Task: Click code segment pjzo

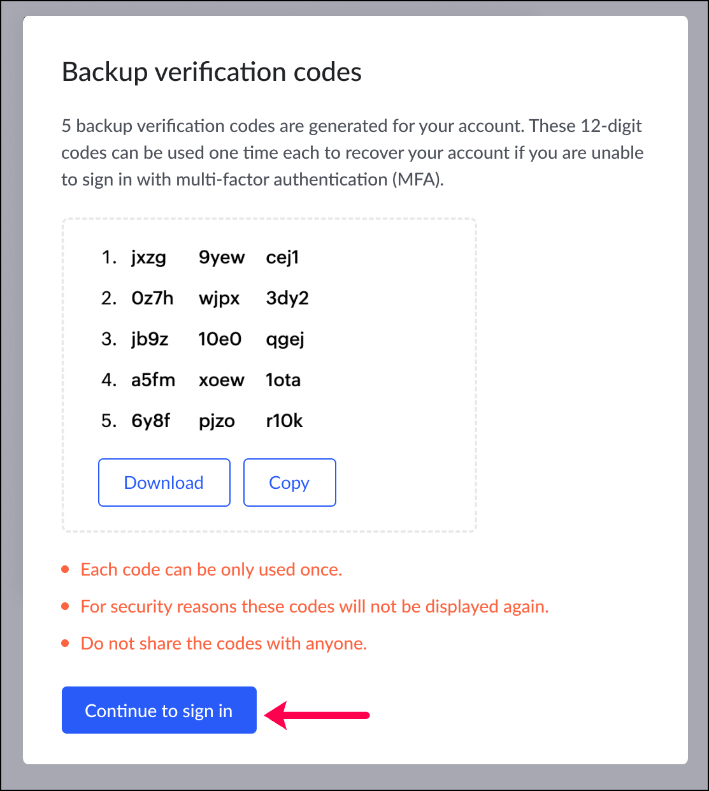Action: coord(217,421)
